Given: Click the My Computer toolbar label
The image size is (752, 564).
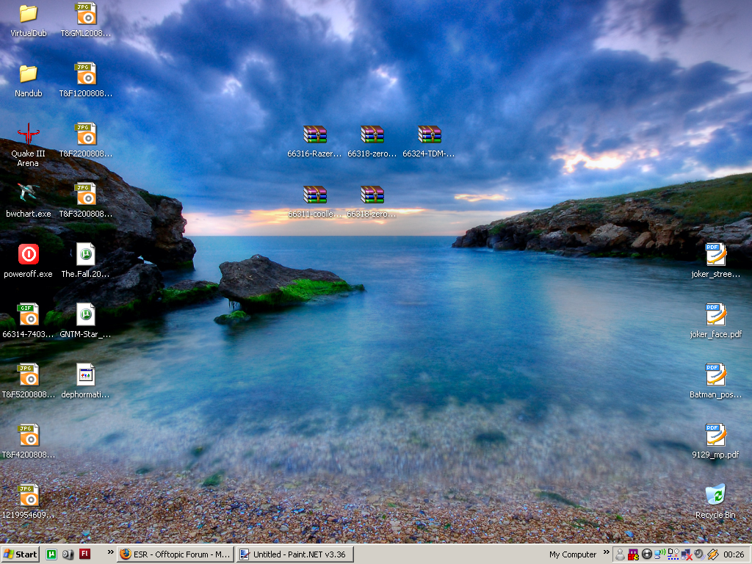Looking at the screenshot, I should (x=573, y=554).
